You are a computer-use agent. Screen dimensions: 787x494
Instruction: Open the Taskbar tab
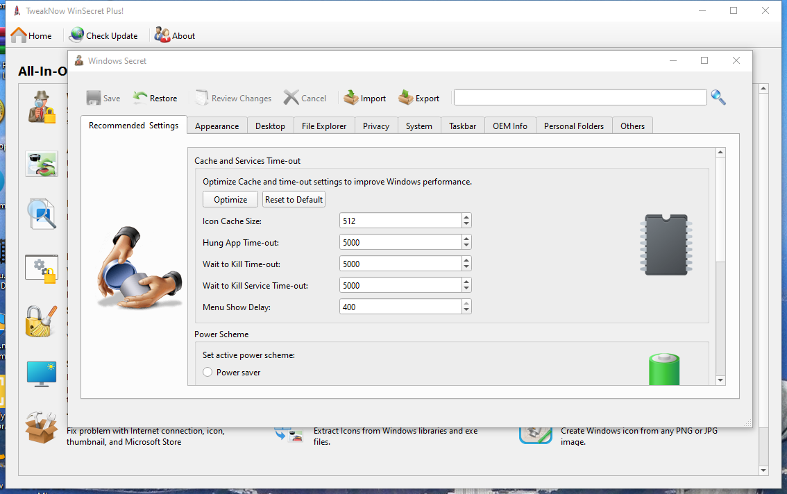click(463, 126)
